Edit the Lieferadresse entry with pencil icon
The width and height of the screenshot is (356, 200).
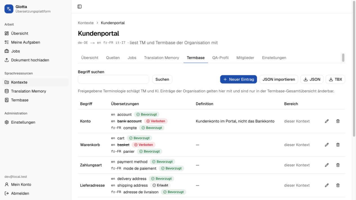click(x=327, y=185)
